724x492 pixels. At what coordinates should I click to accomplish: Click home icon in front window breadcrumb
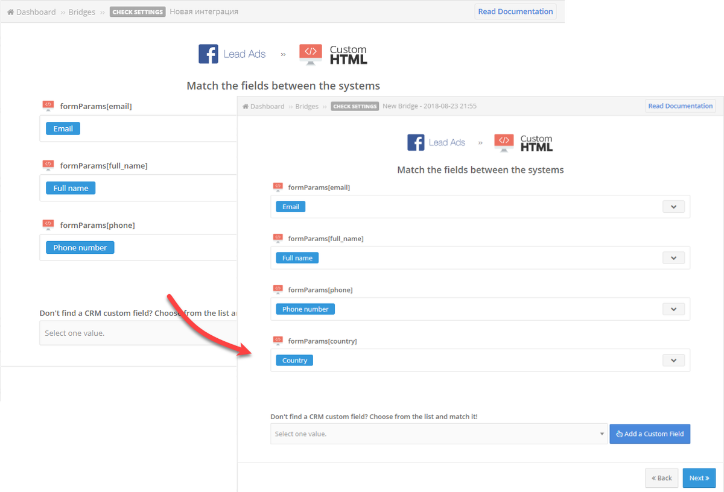[x=246, y=106]
